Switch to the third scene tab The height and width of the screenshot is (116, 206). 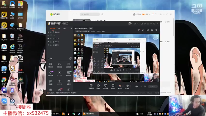pyautogui.click(x=65, y=28)
